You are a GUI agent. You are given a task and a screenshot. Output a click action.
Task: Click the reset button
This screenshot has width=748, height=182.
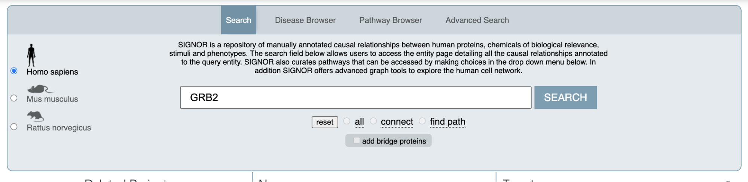click(x=325, y=122)
